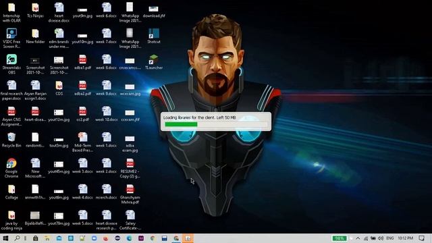Select the adba exam.jpg file
The image size is (432, 243).
point(130,144)
